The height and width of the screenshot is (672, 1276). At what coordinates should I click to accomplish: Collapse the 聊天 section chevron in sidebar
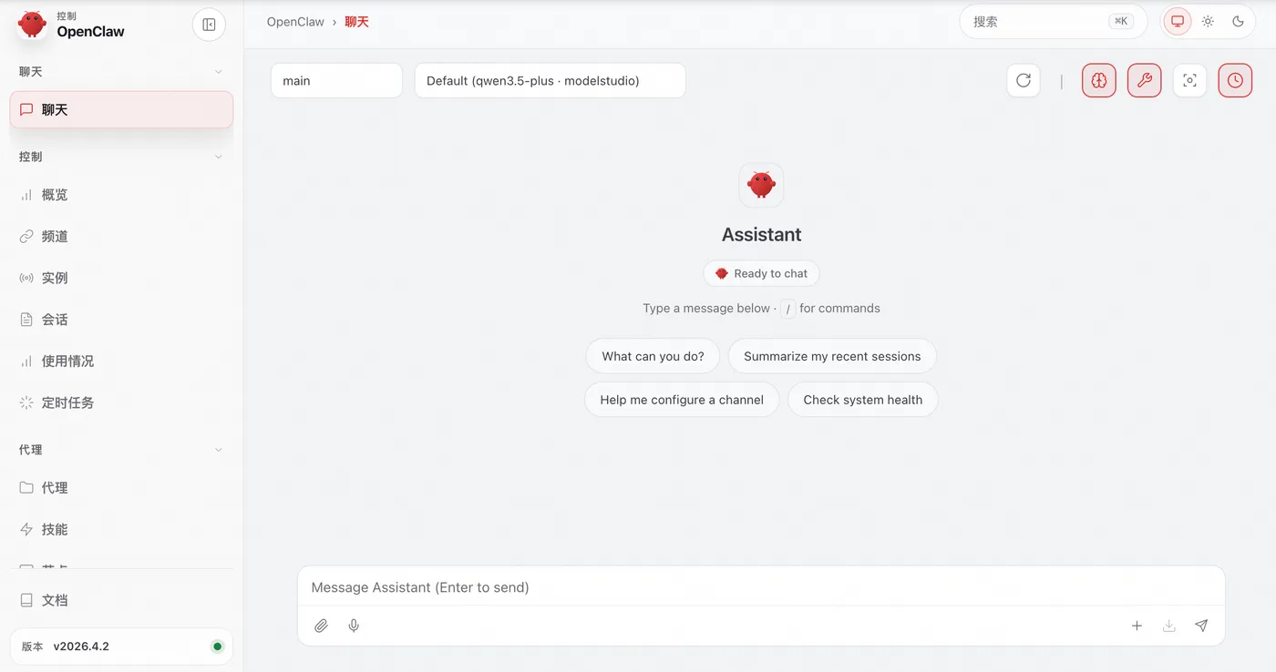click(x=218, y=72)
